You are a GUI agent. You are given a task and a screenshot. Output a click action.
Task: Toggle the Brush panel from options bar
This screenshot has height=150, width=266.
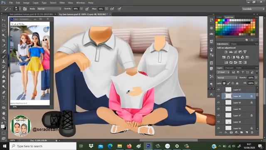coord(25,9)
